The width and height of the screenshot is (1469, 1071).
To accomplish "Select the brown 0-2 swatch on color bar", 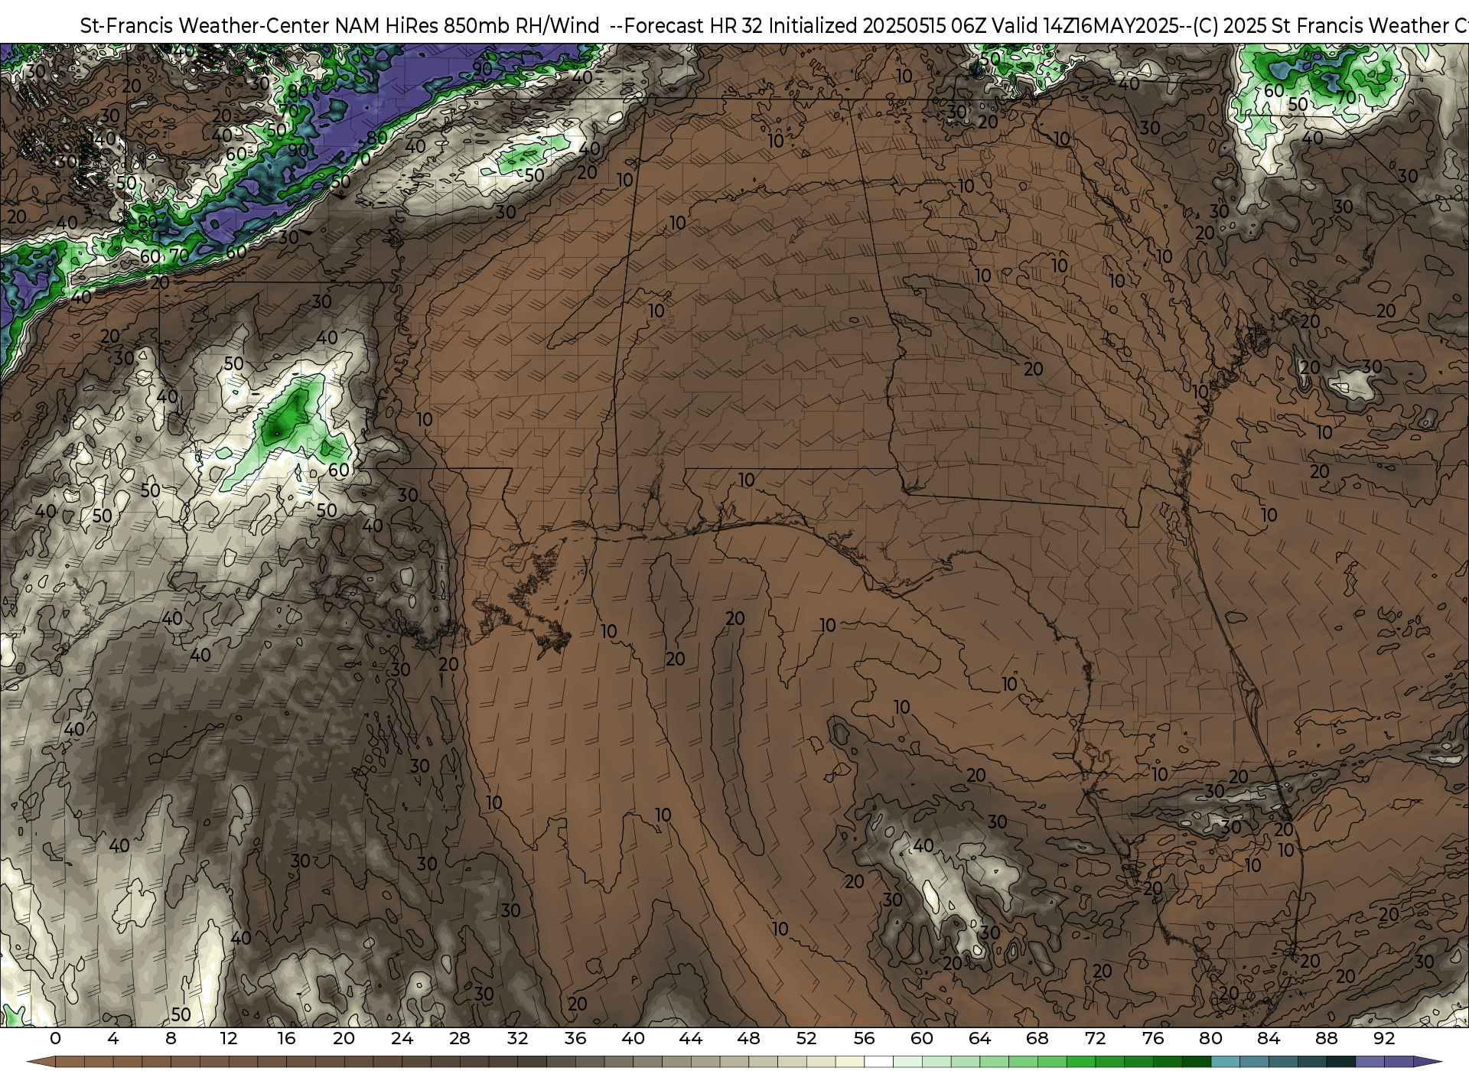I will pos(70,1062).
